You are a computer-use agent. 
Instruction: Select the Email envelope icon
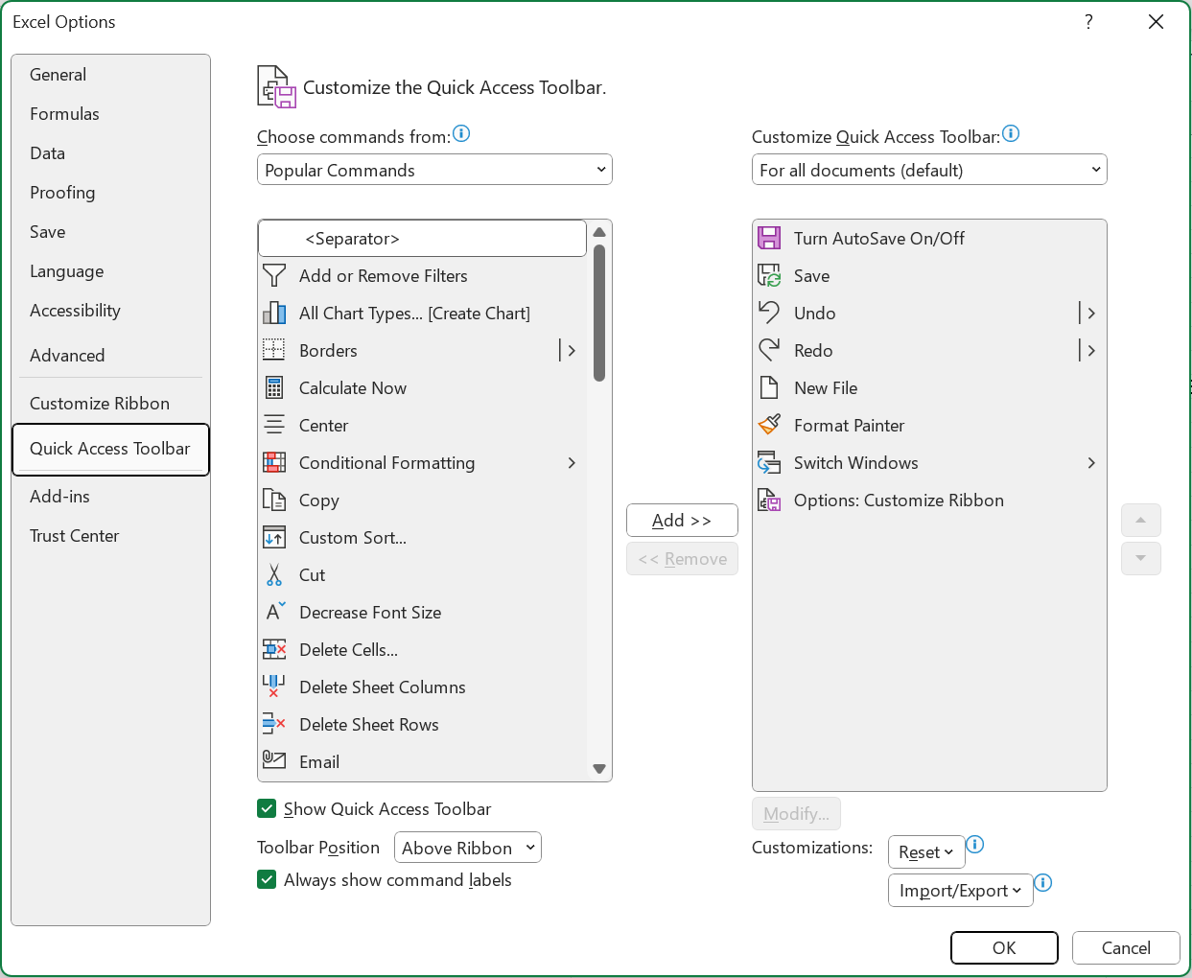coord(274,762)
